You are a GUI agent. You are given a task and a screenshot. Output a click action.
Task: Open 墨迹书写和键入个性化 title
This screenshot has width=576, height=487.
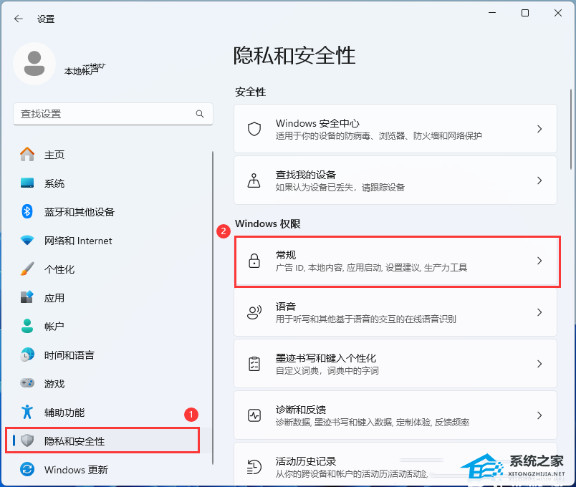pos(326,357)
